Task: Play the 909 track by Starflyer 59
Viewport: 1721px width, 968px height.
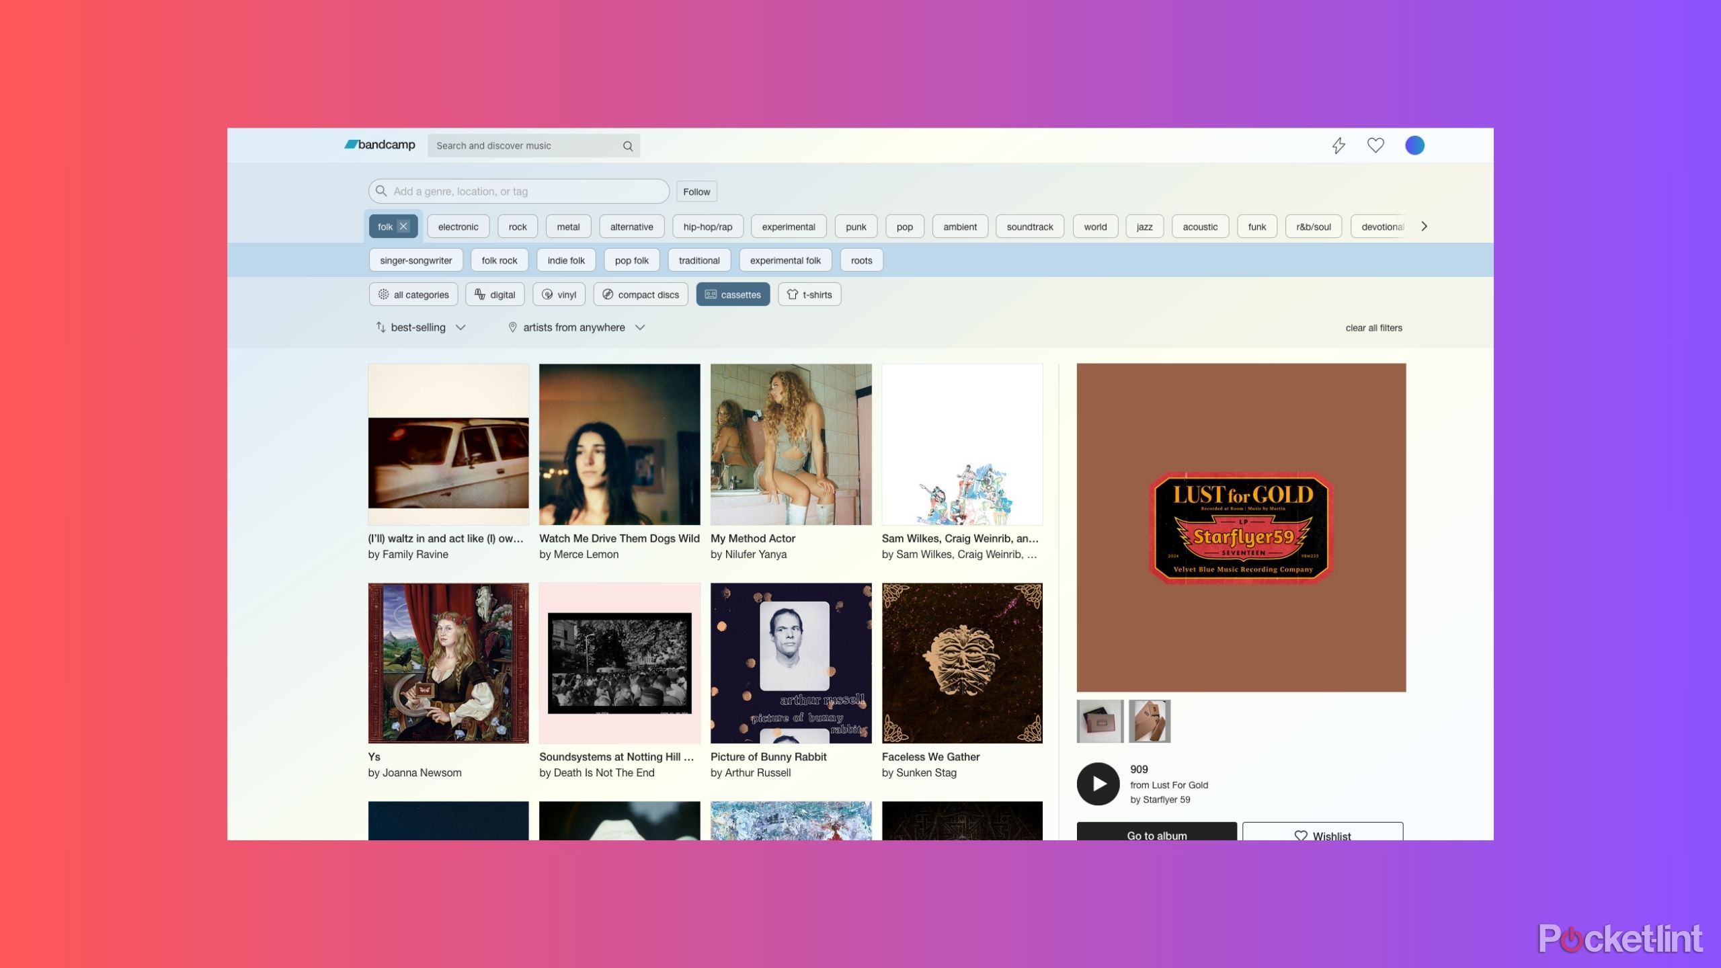Action: click(x=1098, y=782)
